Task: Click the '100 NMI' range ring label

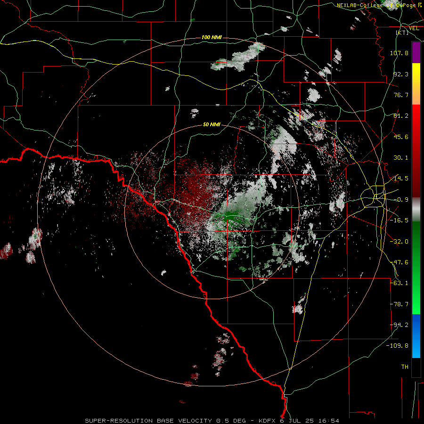Action: pos(212,37)
